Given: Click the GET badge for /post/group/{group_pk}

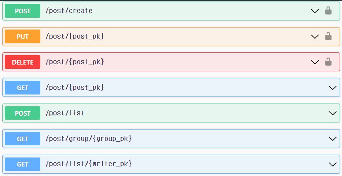Looking at the screenshot, I should pyautogui.click(x=23, y=139).
